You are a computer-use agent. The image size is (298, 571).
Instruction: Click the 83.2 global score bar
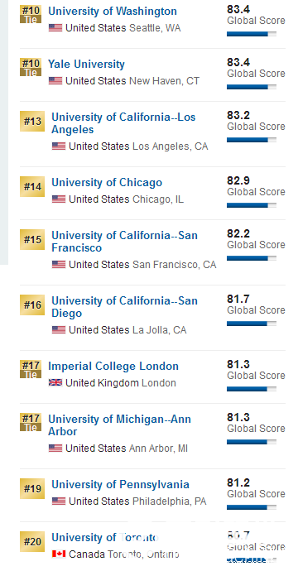click(252, 140)
